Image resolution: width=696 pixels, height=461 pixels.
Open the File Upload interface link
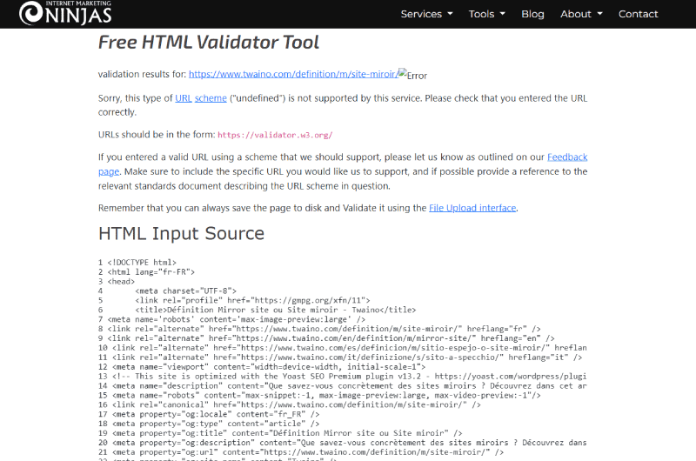pos(472,208)
